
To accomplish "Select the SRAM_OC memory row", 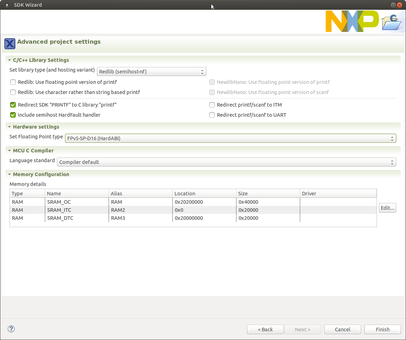I will click(193, 202).
